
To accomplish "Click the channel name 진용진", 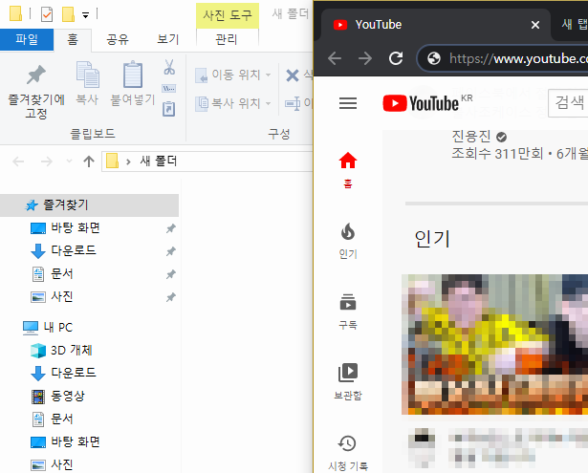I will point(471,137).
